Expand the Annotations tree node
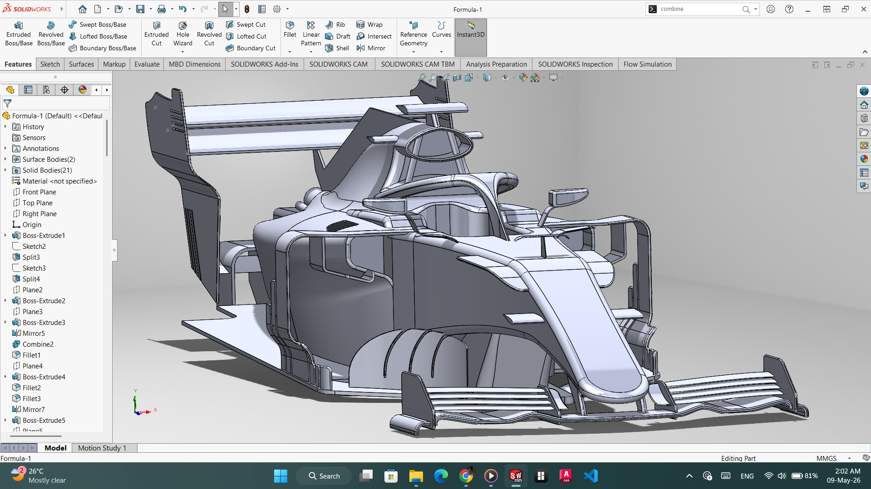The height and width of the screenshot is (489, 871). point(5,149)
